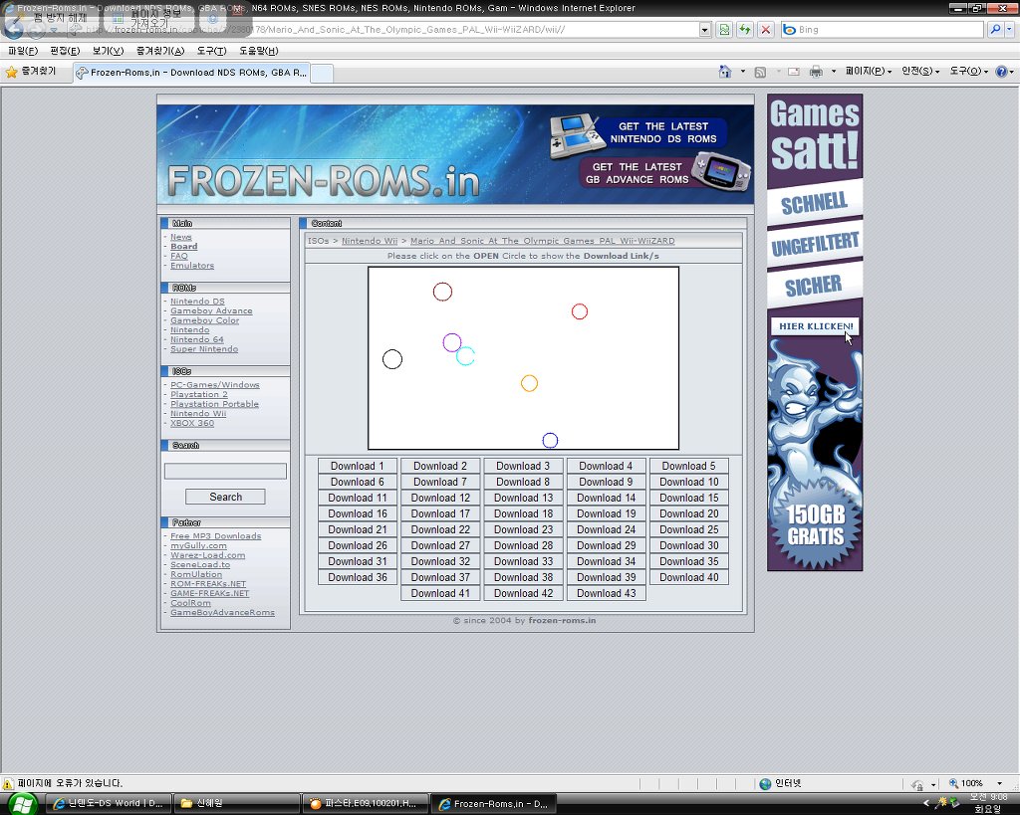
Task: Click the Print icon in command bar
Action: (816, 72)
